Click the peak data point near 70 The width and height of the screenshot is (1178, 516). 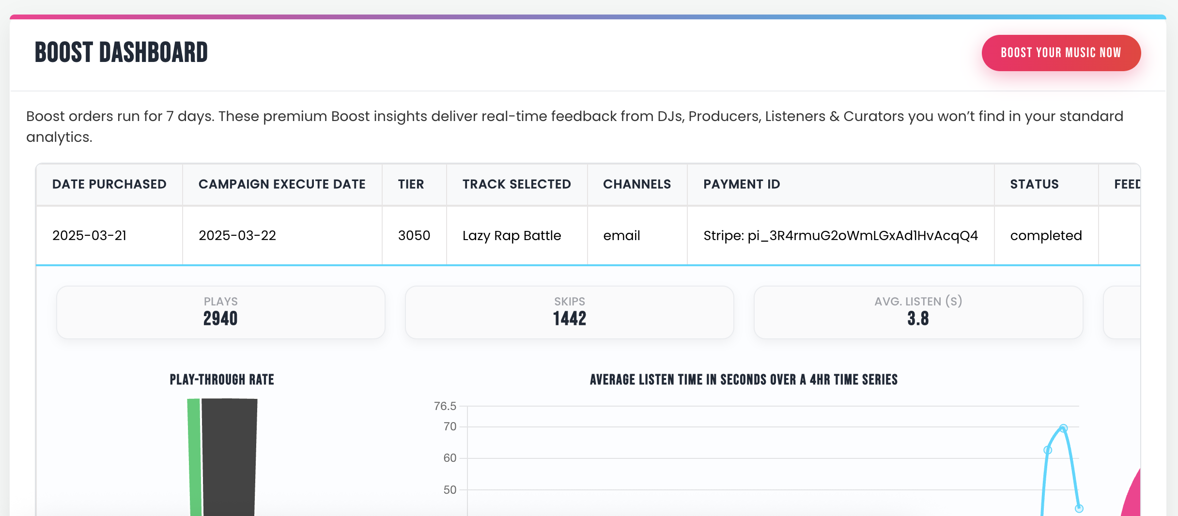pos(1063,428)
